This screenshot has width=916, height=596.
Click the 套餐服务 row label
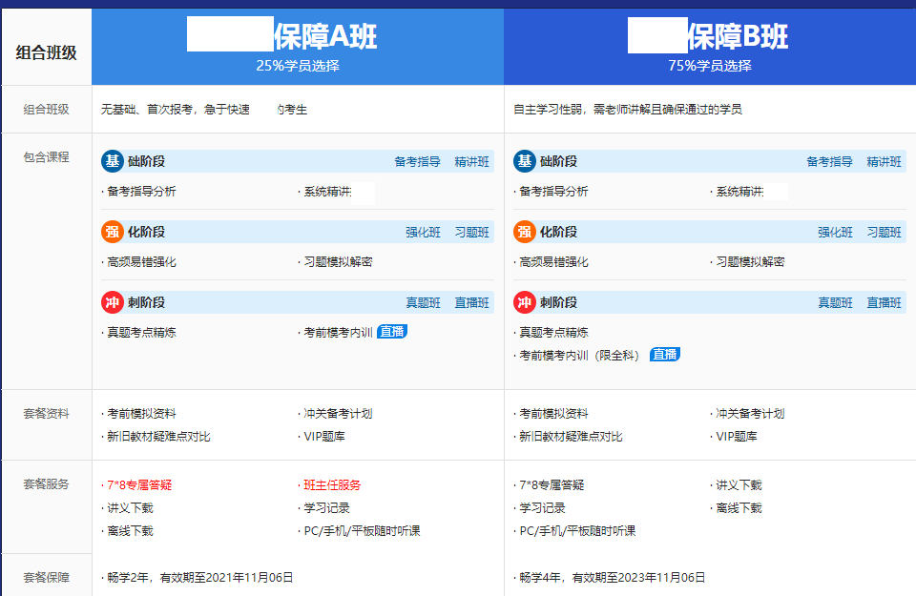(46, 483)
